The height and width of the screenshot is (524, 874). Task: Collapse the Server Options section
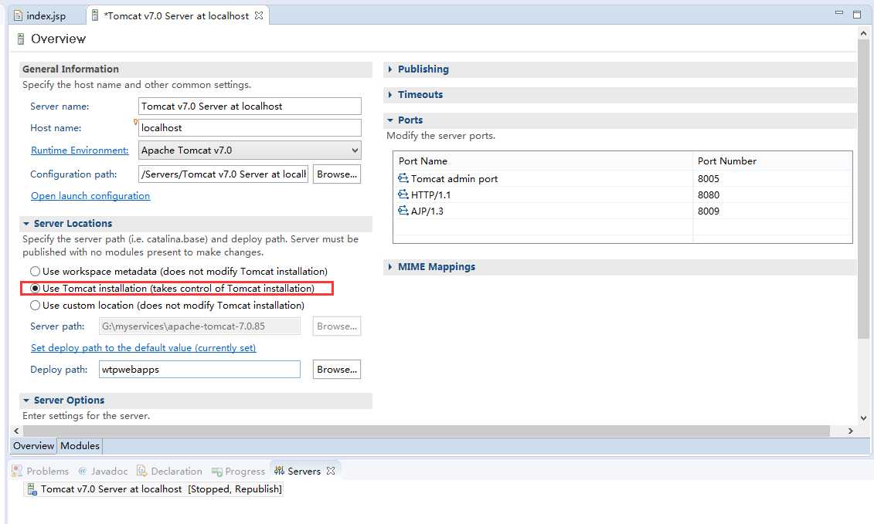(x=26, y=401)
